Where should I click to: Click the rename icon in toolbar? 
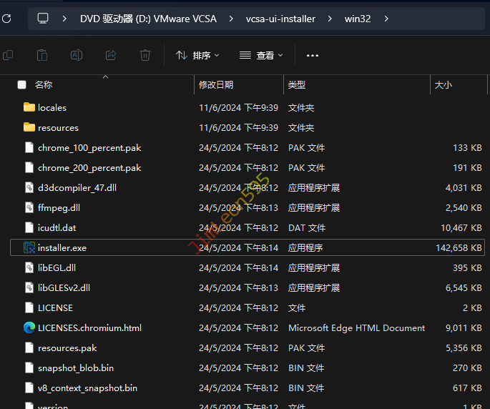(77, 55)
